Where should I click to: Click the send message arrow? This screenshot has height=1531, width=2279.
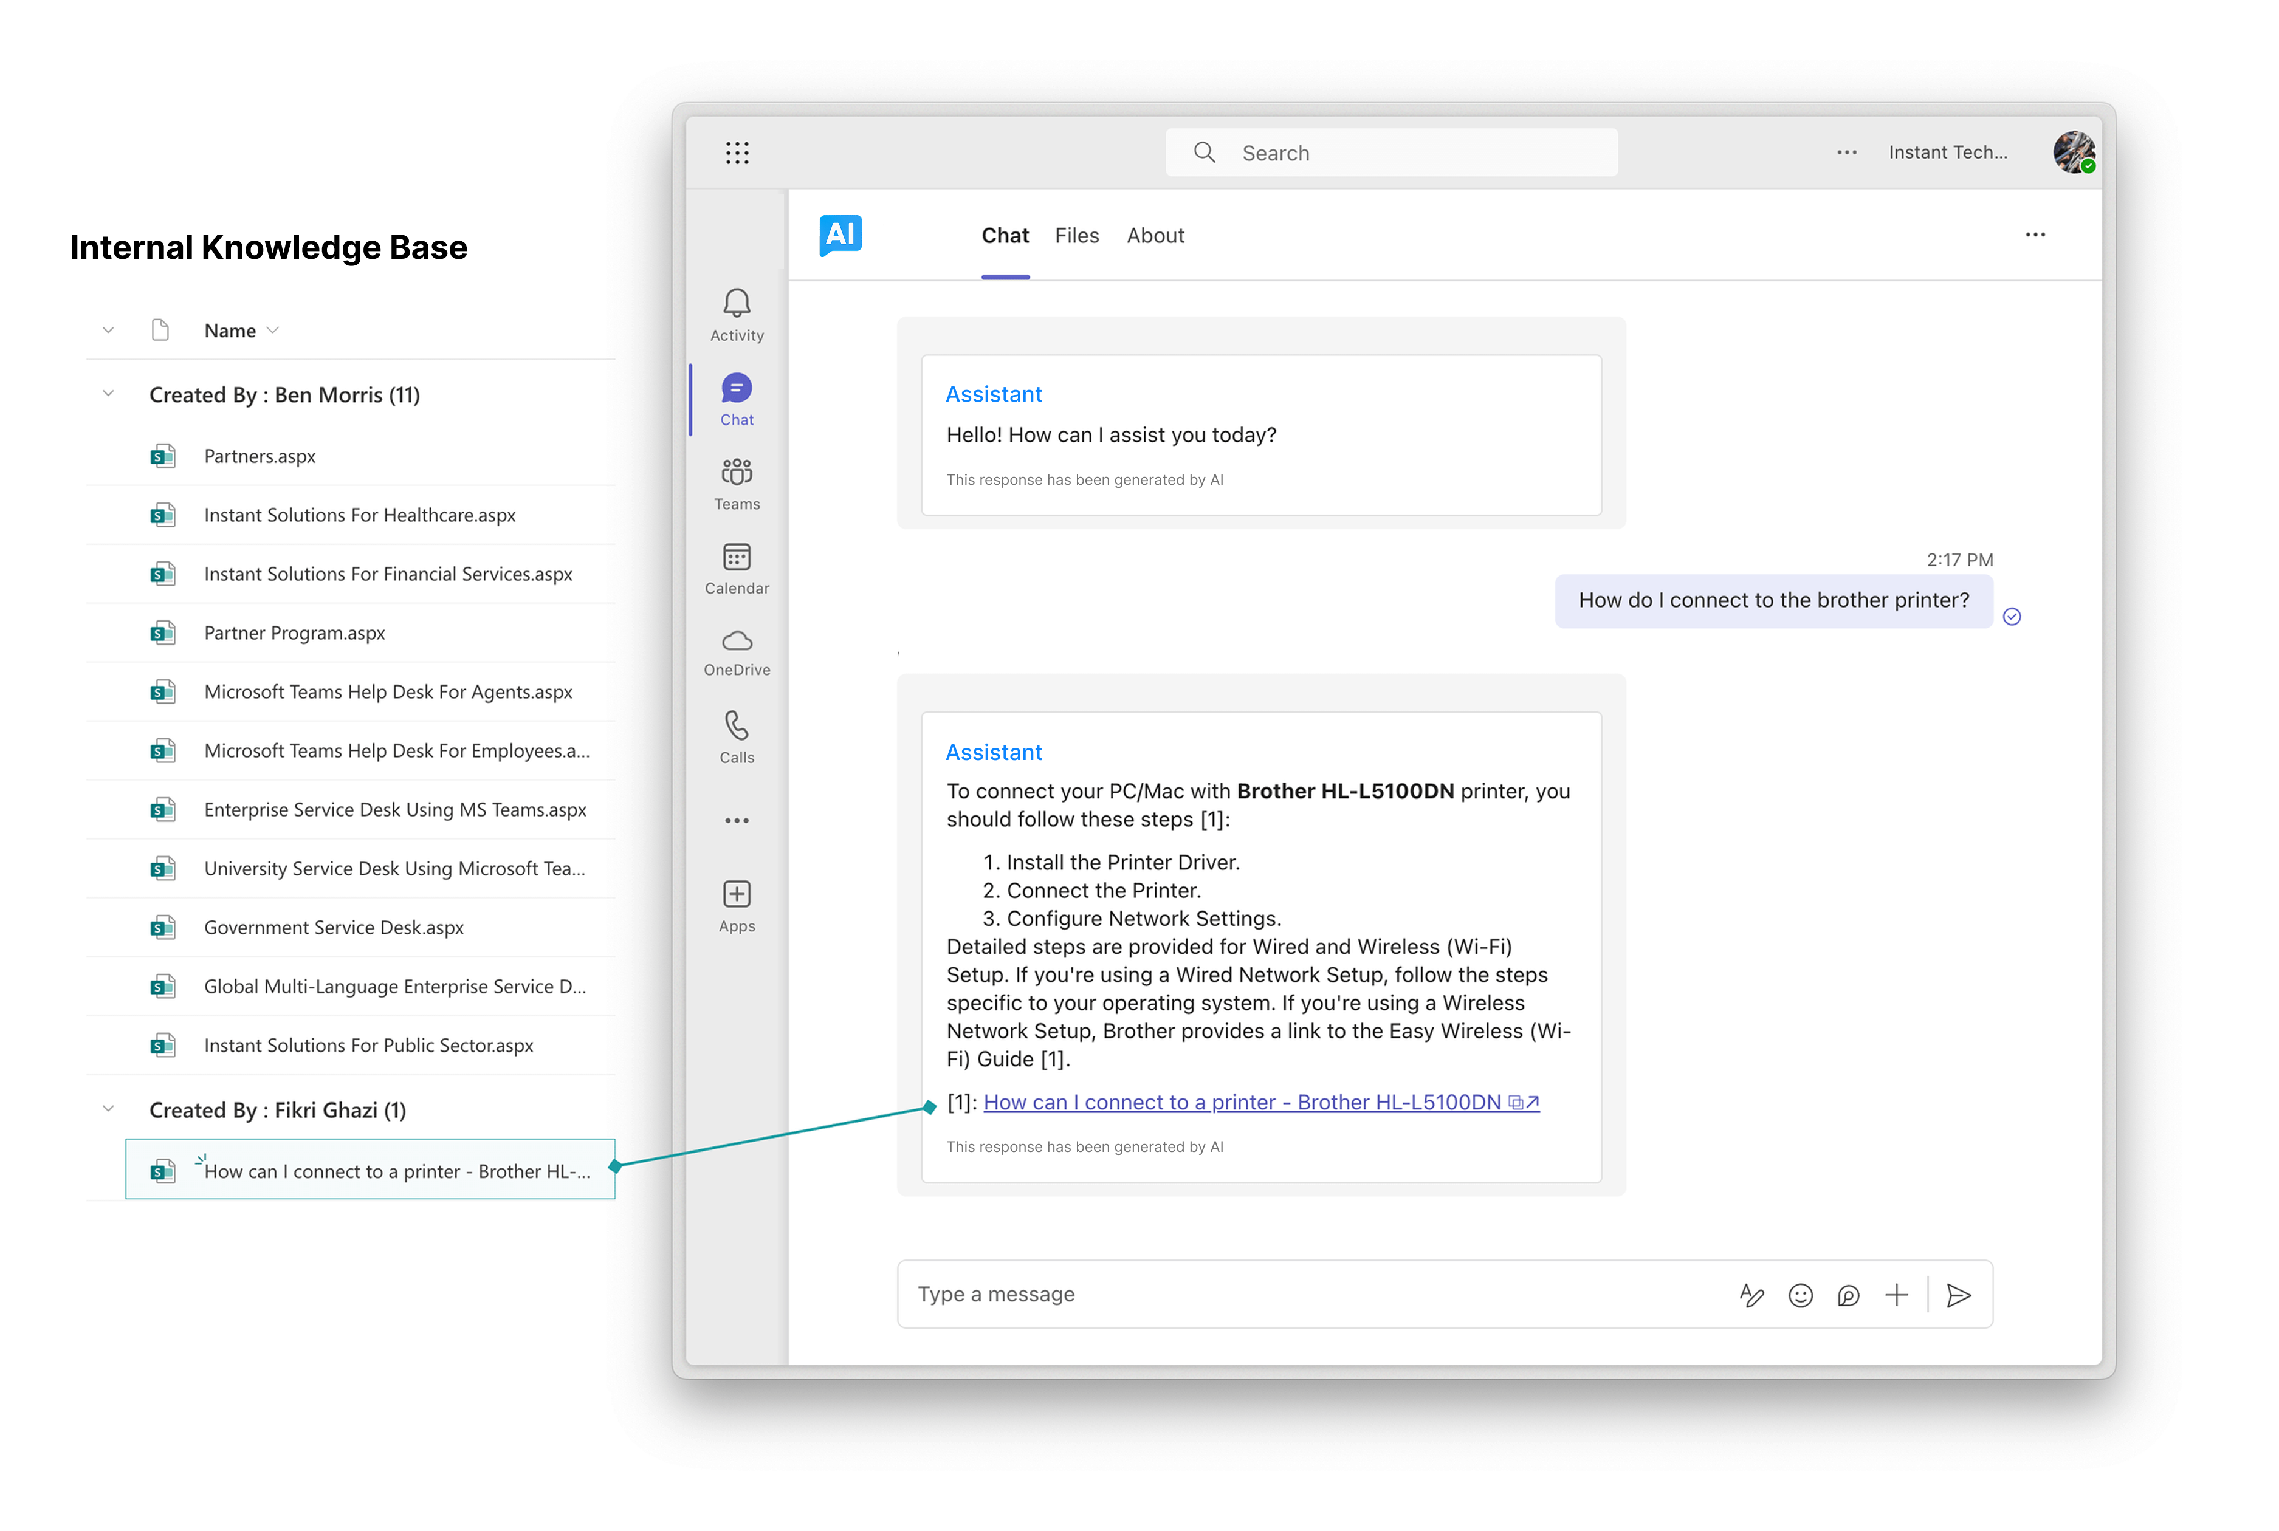pyautogui.click(x=1958, y=1295)
